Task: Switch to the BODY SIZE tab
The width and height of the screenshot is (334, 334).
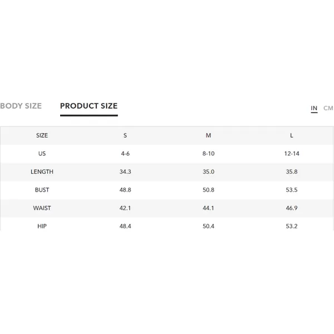Action: coord(21,106)
